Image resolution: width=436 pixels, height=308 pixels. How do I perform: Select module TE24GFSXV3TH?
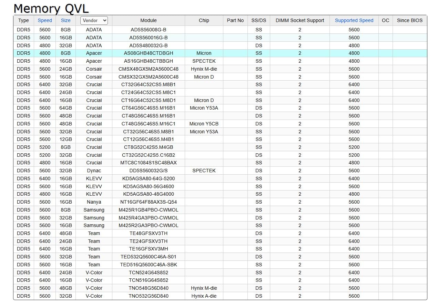pos(149,241)
